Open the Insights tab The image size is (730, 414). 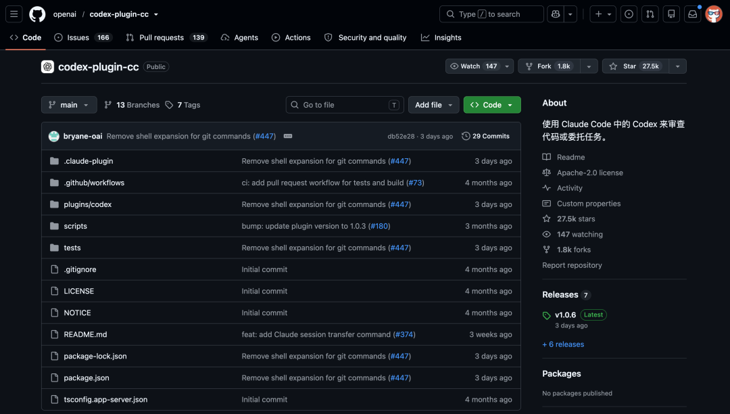pyautogui.click(x=441, y=37)
